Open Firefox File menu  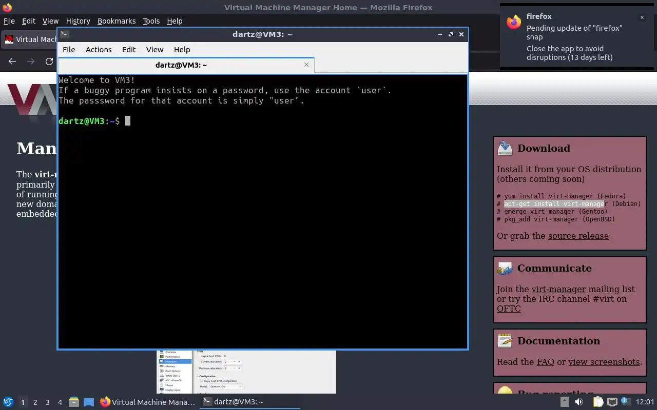pos(9,21)
